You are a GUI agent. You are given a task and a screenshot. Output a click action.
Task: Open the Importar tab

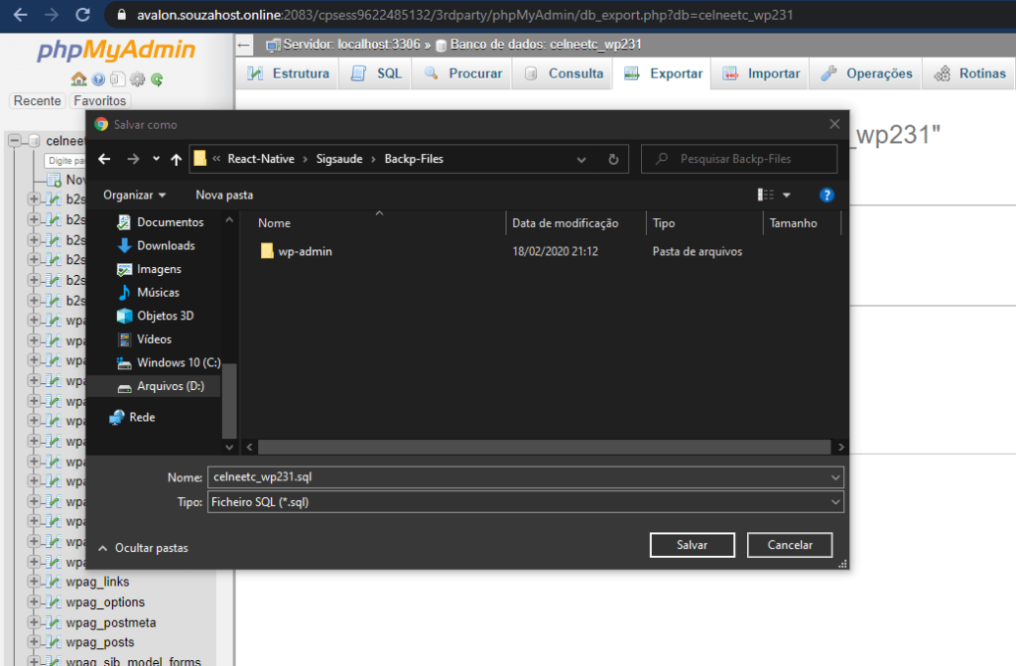pyautogui.click(x=761, y=73)
